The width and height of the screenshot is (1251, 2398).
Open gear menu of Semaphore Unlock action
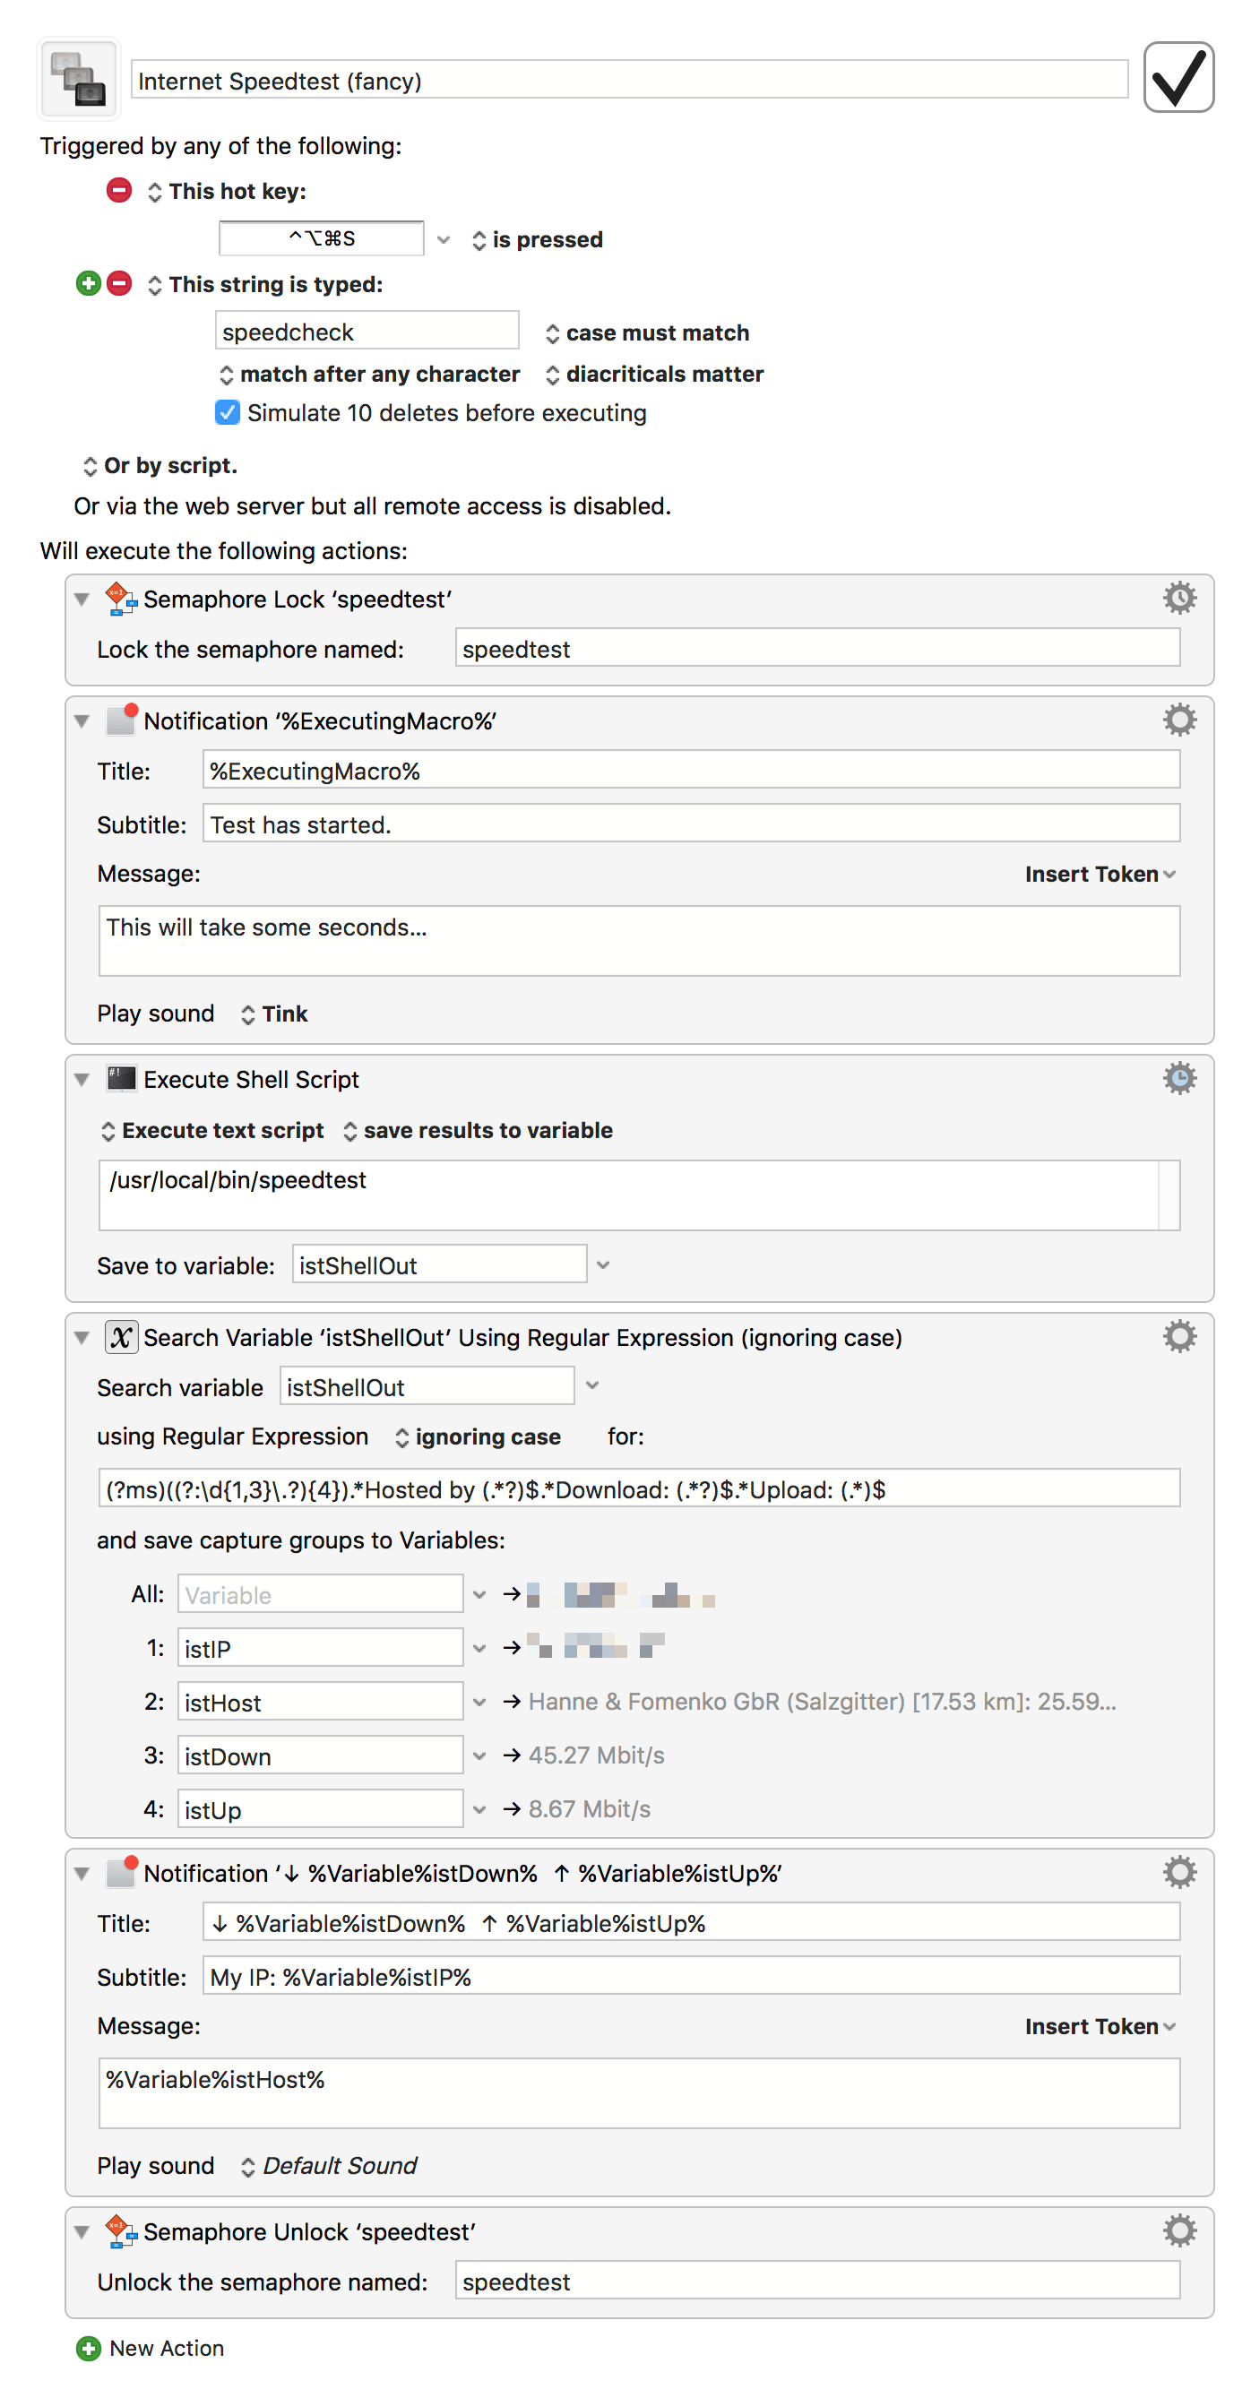(1179, 2230)
